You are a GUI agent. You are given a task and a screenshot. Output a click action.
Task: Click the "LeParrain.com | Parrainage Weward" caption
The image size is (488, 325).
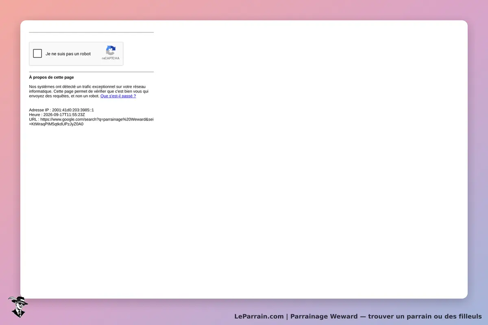[358, 316]
